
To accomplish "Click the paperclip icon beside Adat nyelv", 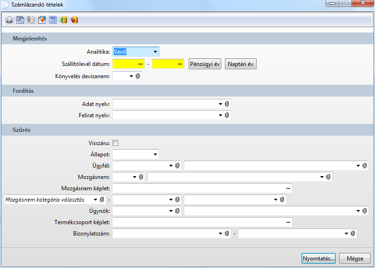I will click(x=227, y=104).
